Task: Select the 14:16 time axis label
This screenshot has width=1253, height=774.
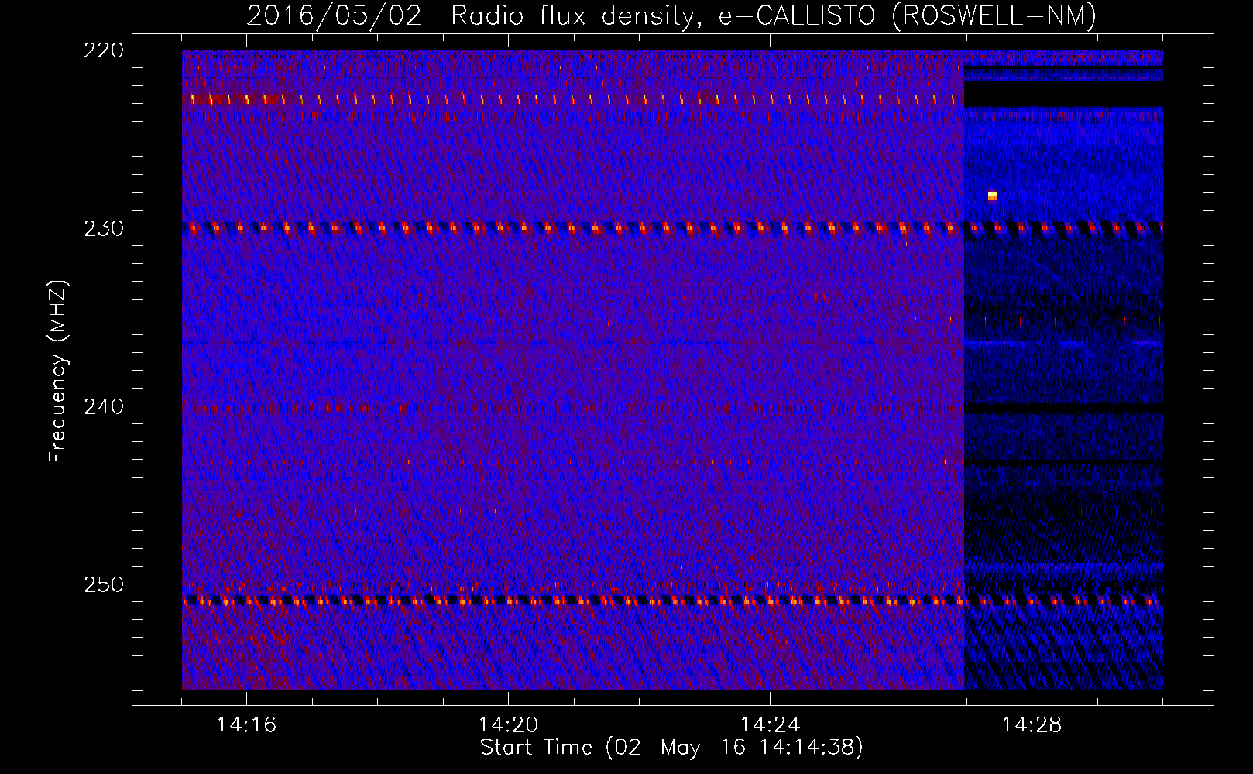Action: click(x=246, y=724)
